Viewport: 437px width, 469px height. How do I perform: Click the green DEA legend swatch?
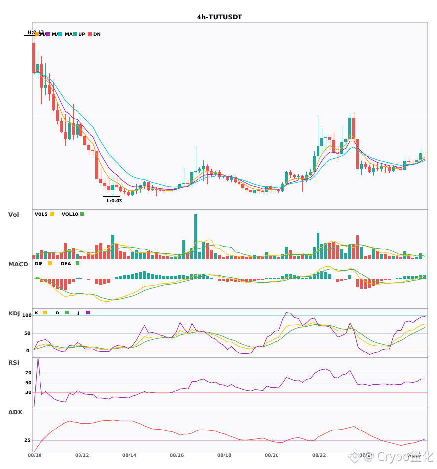(x=78, y=263)
